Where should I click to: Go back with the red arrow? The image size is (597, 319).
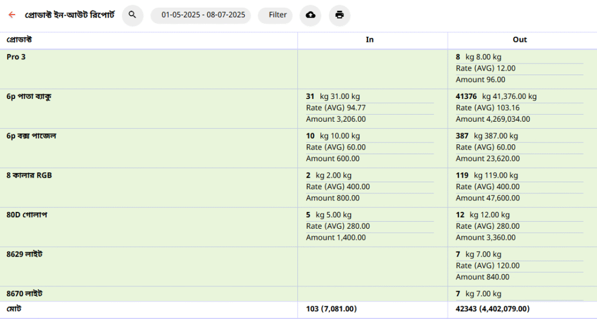click(x=12, y=15)
